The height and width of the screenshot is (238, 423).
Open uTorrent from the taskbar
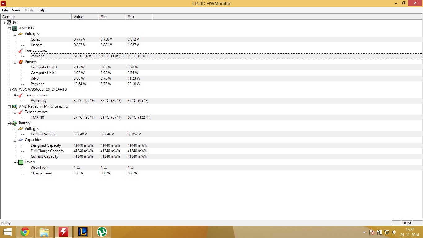(x=102, y=231)
